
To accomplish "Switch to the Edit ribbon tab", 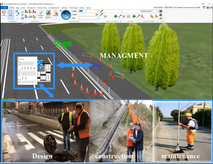I will pos(18,8).
